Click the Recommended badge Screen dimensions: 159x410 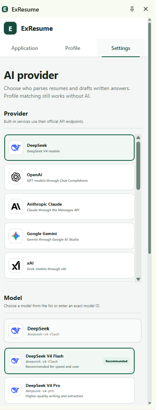point(116,361)
